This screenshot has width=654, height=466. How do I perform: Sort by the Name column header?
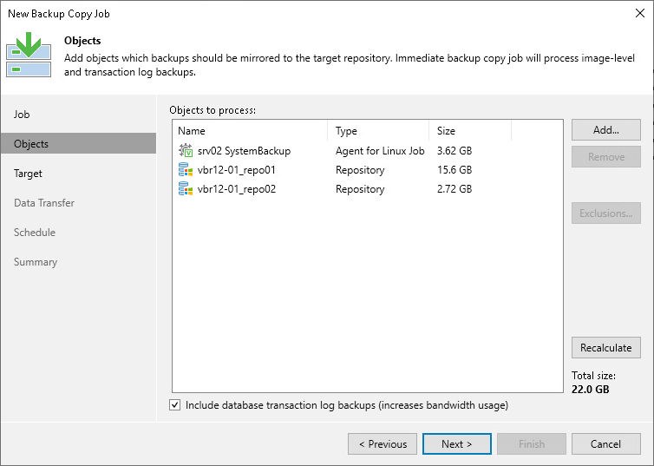click(250, 130)
